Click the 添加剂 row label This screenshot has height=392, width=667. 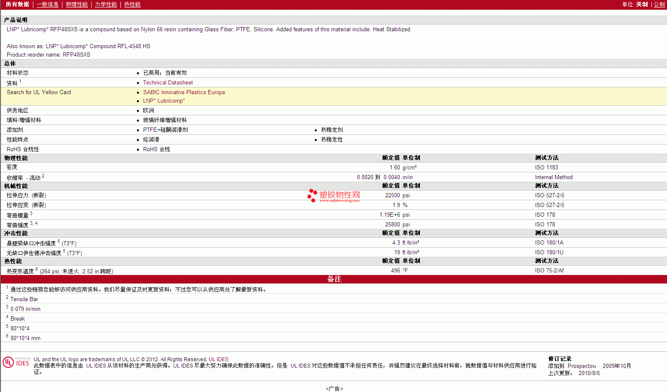tap(15, 130)
